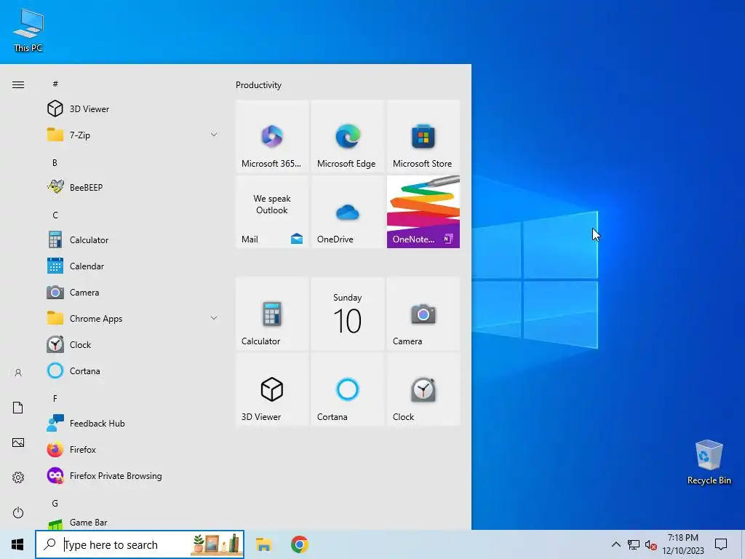745x559 pixels.
Task: Click the B letter header
Action: [x=55, y=162]
